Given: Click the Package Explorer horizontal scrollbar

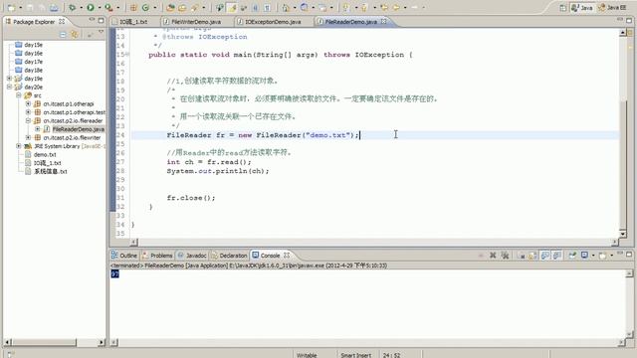Looking at the screenshot, I should 55,342.
